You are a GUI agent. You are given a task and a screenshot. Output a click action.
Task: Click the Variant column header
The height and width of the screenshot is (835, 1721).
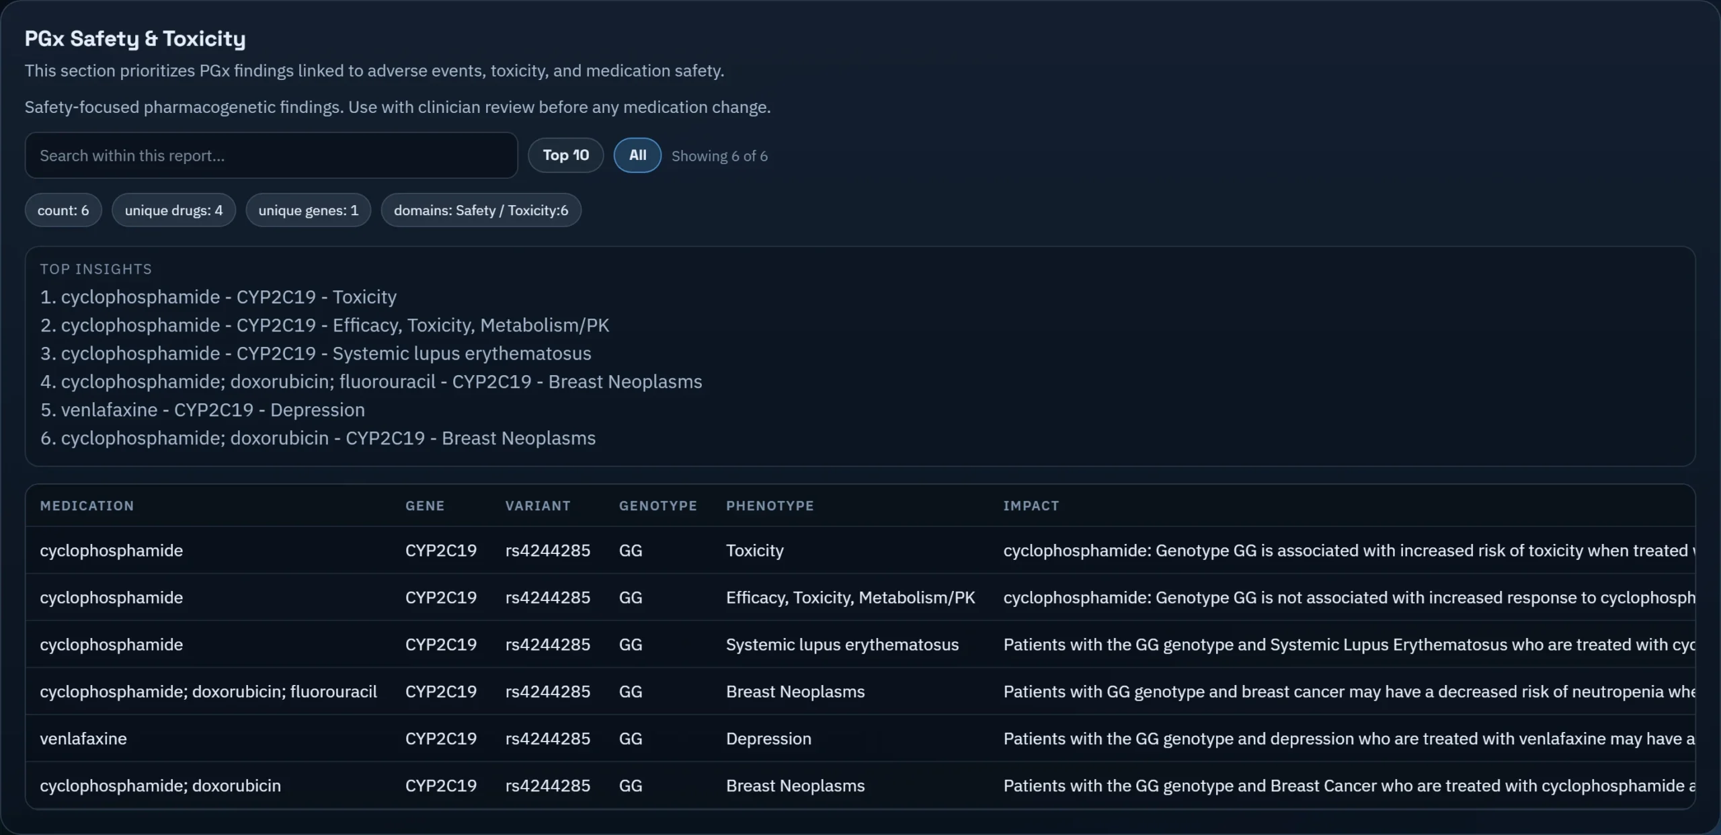tap(537, 506)
